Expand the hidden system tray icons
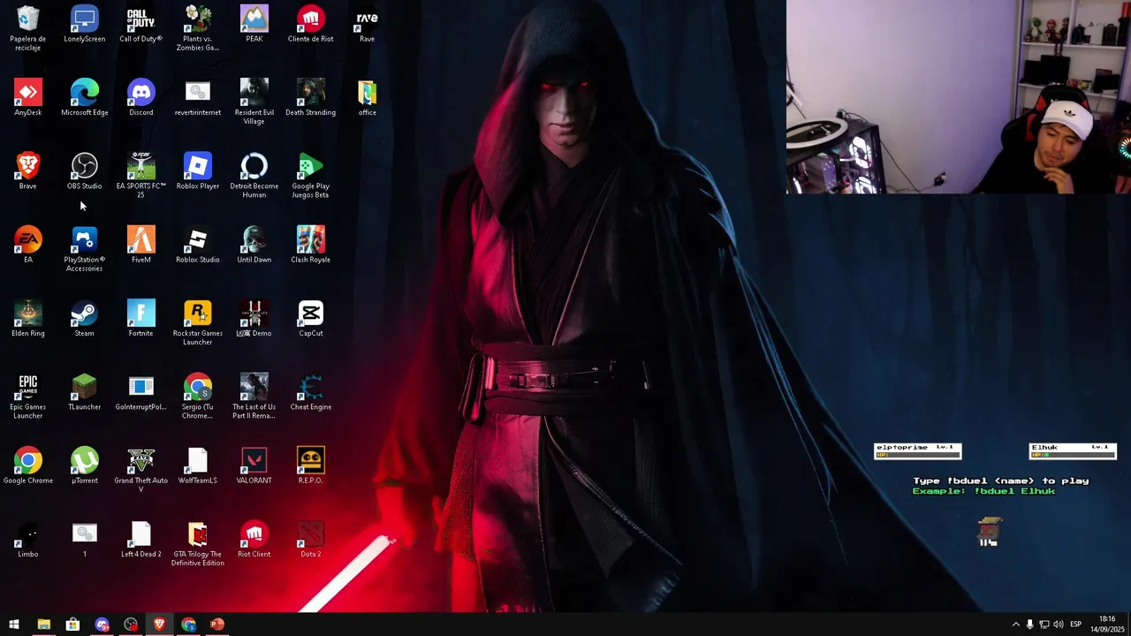1131x636 pixels. pos(1015,625)
